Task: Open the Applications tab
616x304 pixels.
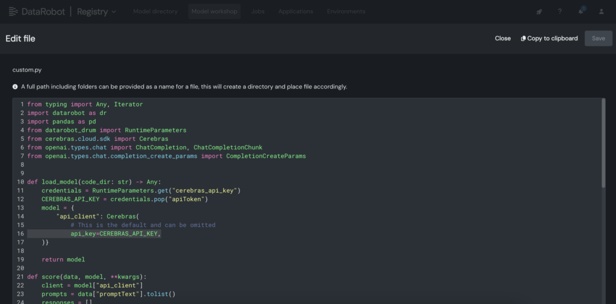Action: [x=296, y=12]
